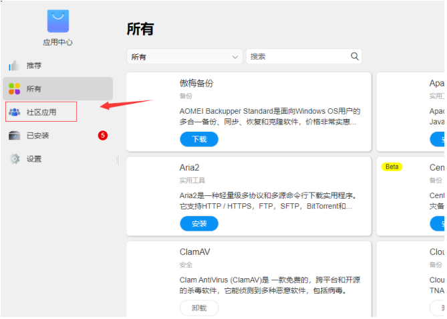Viewport: 447px width, 319px height.
Task: Go to the 已安装 section
Action: pyautogui.click(x=58, y=136)
